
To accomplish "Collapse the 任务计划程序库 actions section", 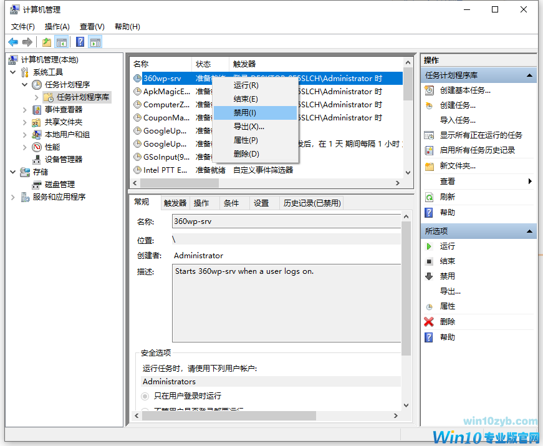I will click(x=531, y=74).
